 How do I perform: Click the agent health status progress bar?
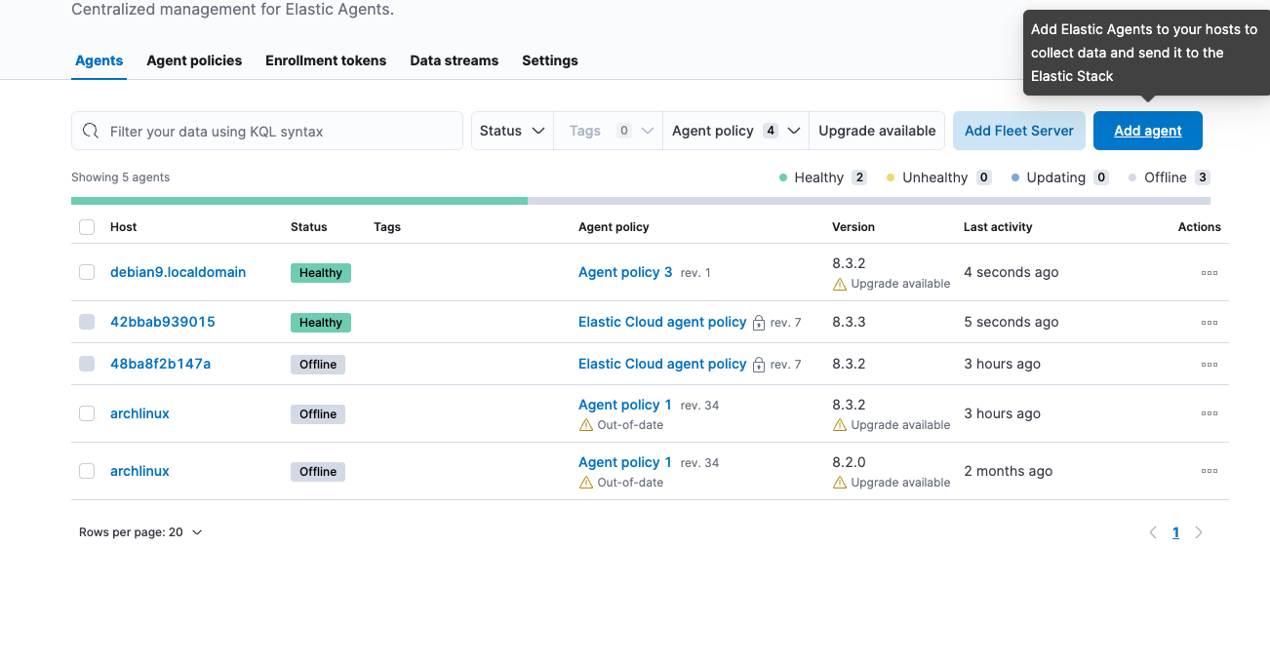(x=641, y=201)
